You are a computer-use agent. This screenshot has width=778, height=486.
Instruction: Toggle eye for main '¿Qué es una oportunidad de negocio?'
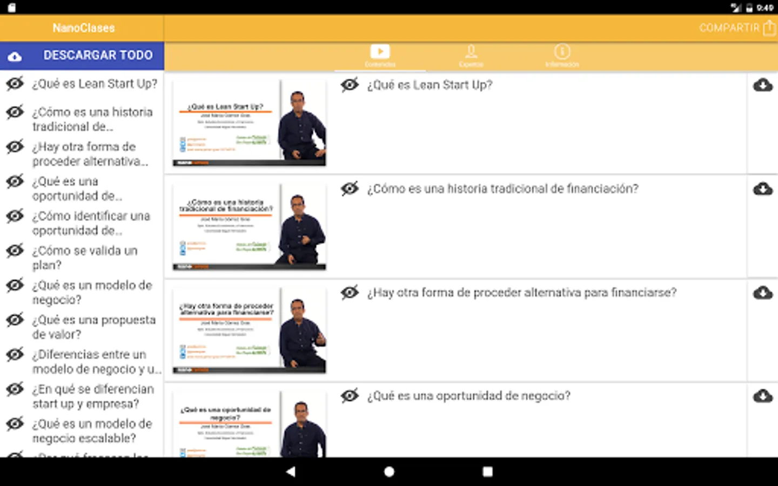click(350, 396)
